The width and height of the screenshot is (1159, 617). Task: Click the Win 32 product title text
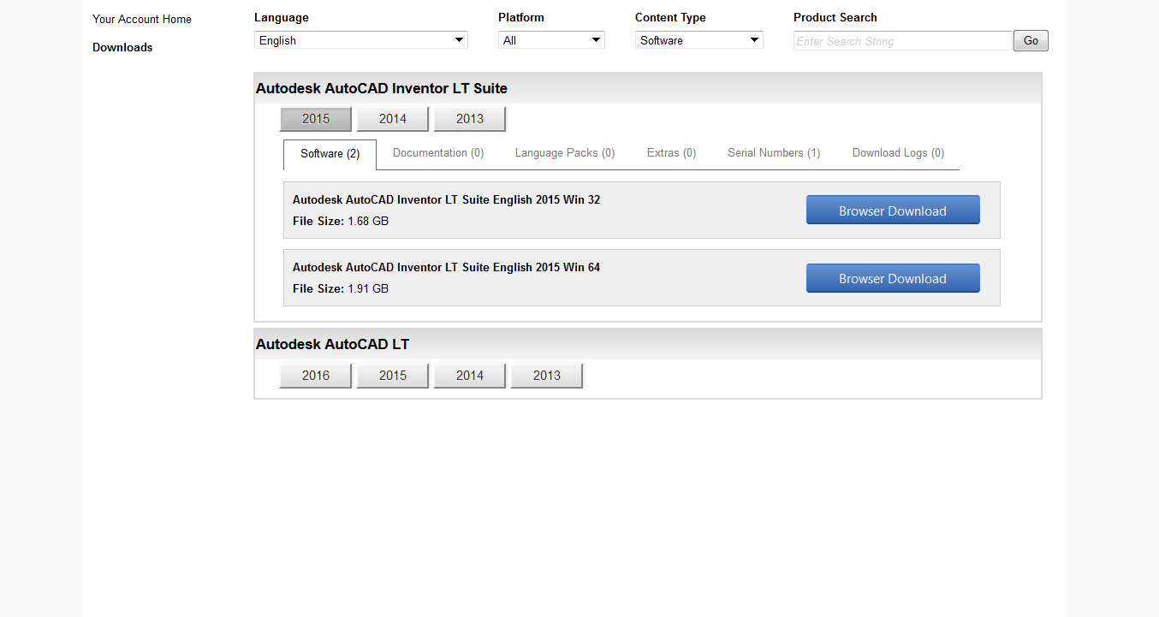tap(446, 199)
